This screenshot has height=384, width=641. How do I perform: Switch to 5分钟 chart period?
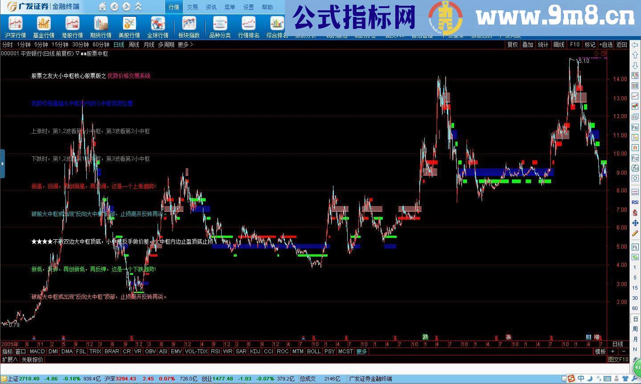tap(41, 45)
